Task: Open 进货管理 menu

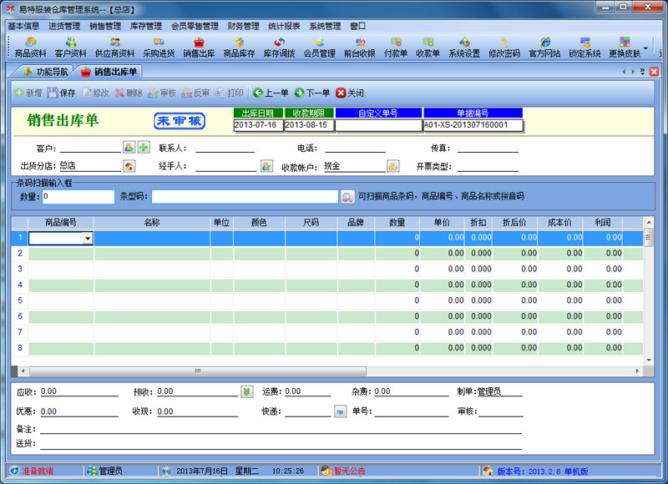Action: 64,26
